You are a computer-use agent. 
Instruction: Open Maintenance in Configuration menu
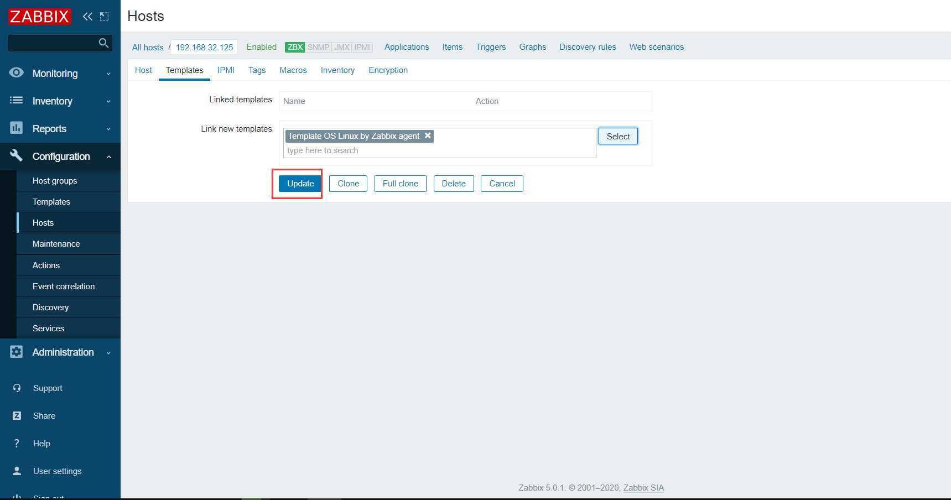(x=69, y=244)
